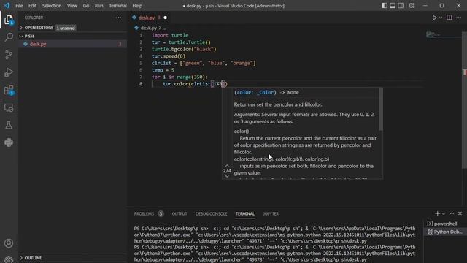
Task: Click the breadcrumb ellipsis after desk.py
Action: pos(164,28)
